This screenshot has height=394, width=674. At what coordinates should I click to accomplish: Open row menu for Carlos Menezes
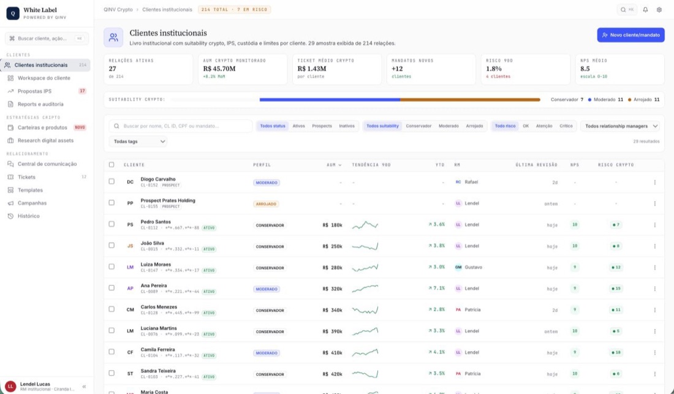coord(654,310)
